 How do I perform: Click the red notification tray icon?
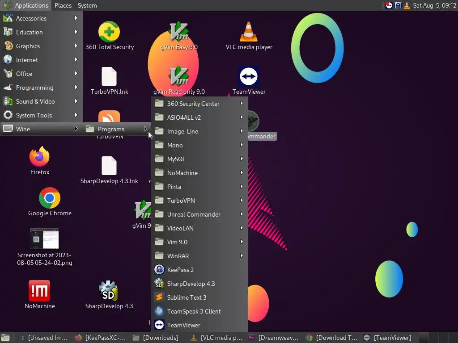coord(389,5)
